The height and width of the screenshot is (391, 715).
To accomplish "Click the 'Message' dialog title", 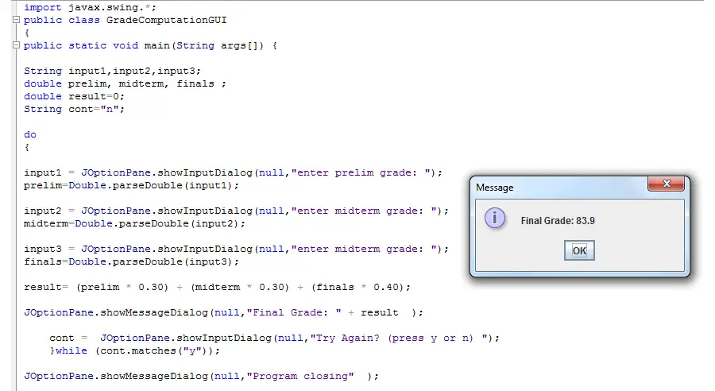I will 495,188.
